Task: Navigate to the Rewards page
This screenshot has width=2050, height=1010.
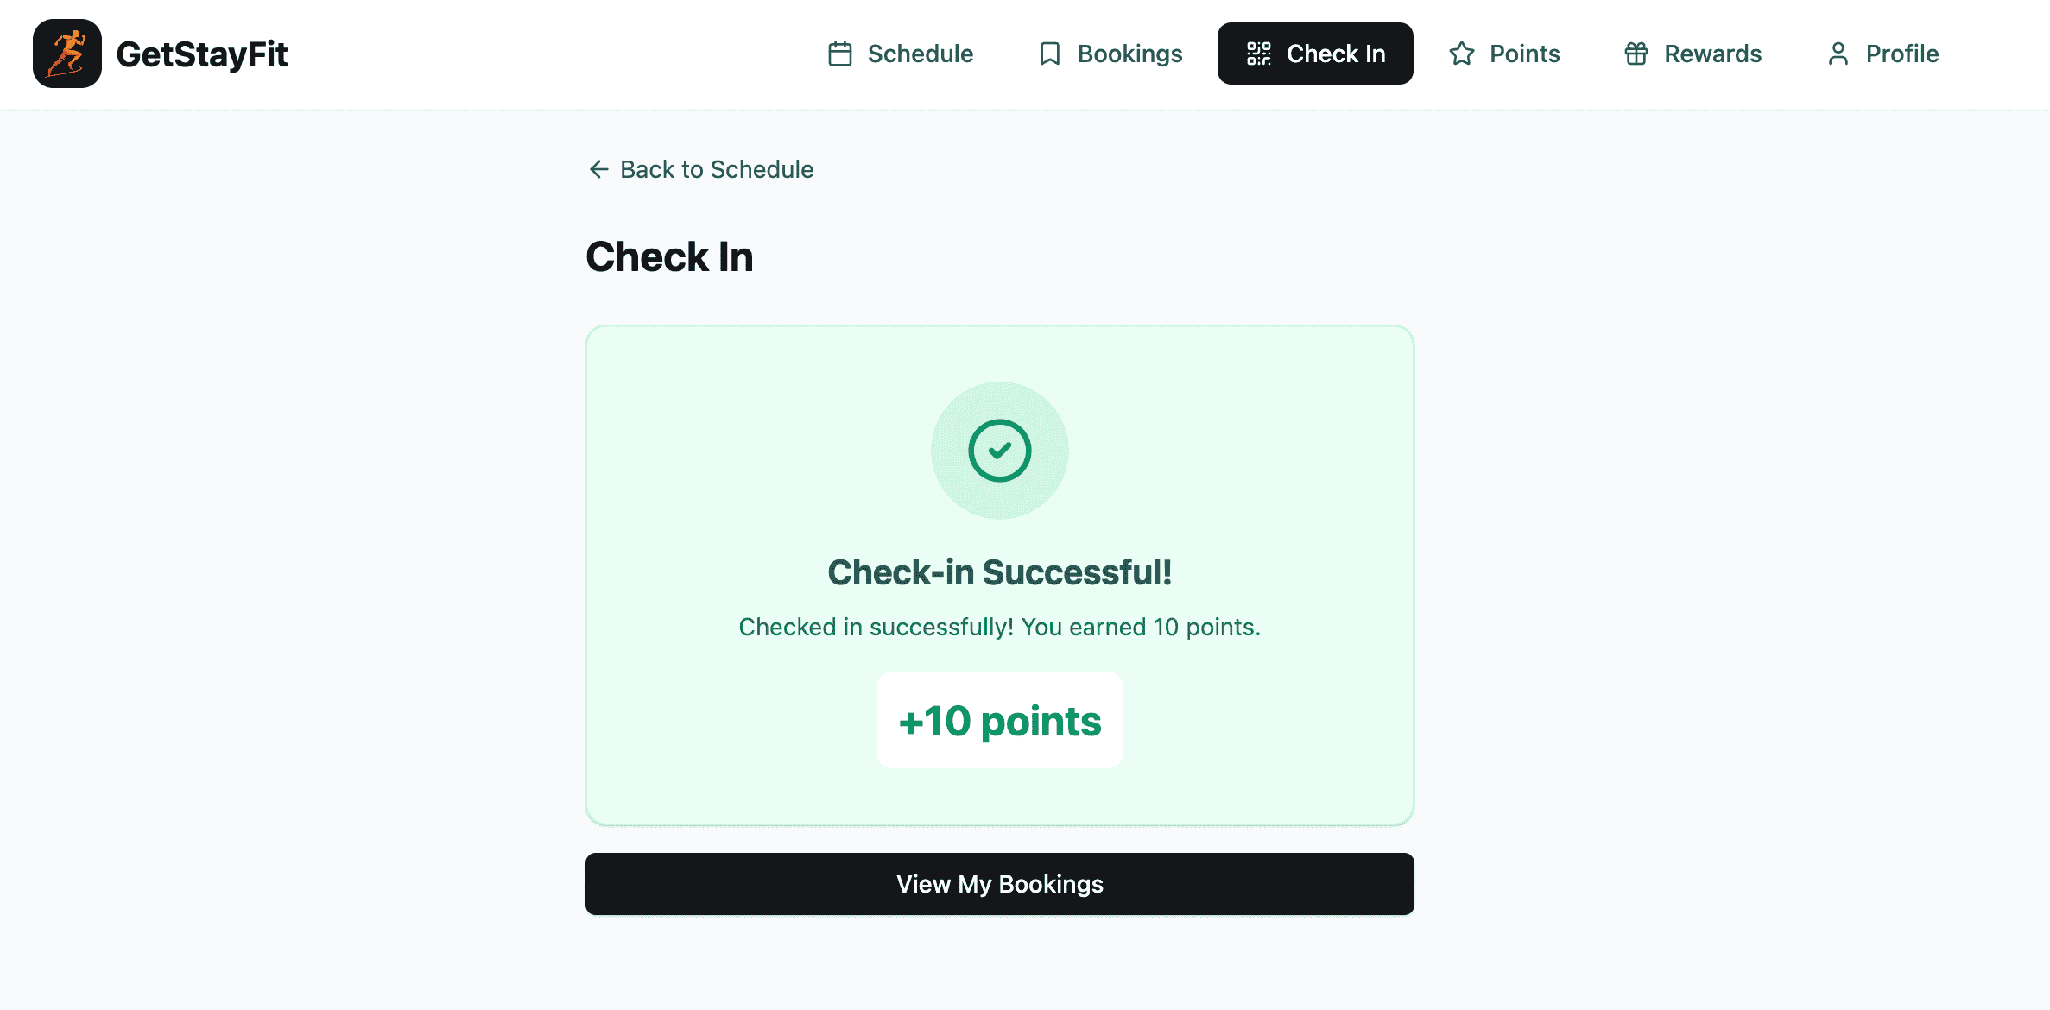Action: point(1712,54)
